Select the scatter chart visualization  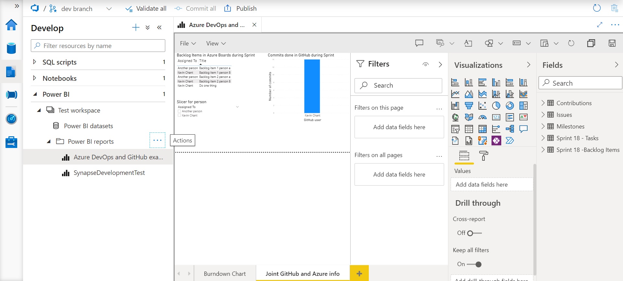[x=482, y=105]
